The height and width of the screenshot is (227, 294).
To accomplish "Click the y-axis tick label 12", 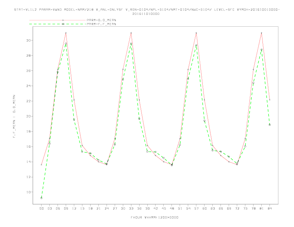I will tap(28, 177).
